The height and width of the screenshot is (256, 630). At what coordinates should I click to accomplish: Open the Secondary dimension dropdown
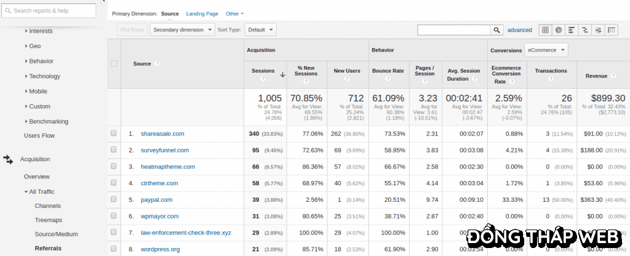click(182, 30)
